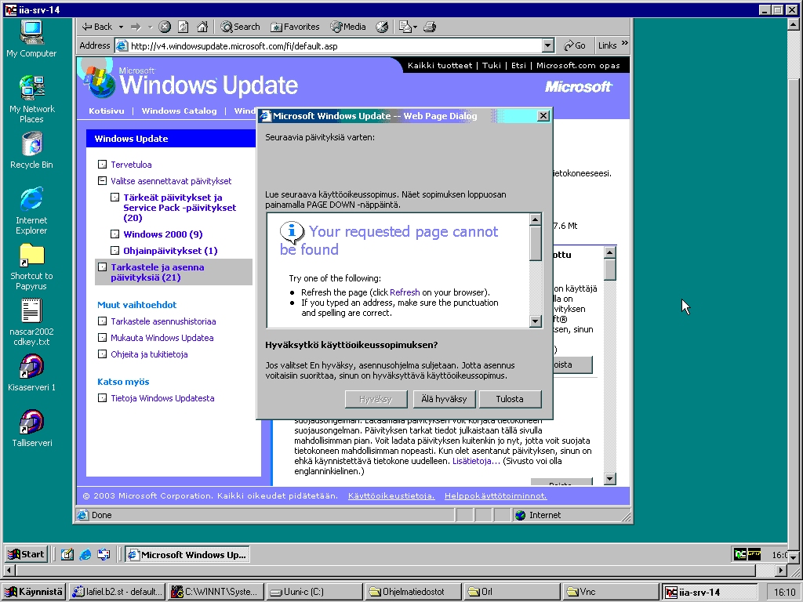The image size is (803, 602).
Task: Click the Refresh page icon
Action: pyautogui.click(x=183, y=27)
